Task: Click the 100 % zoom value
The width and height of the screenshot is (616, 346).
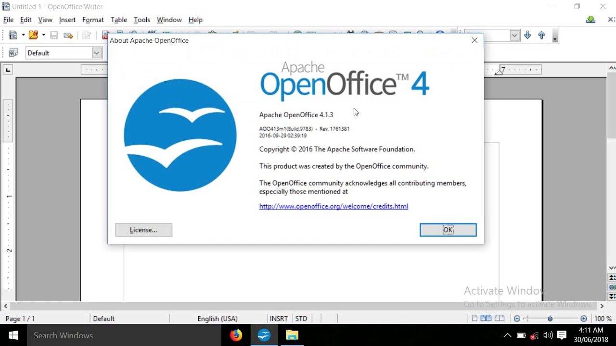Action: (x=603, y=319)
